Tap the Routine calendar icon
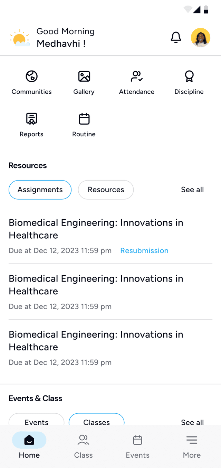The image size is (221, 468). (x=84, y=119)
